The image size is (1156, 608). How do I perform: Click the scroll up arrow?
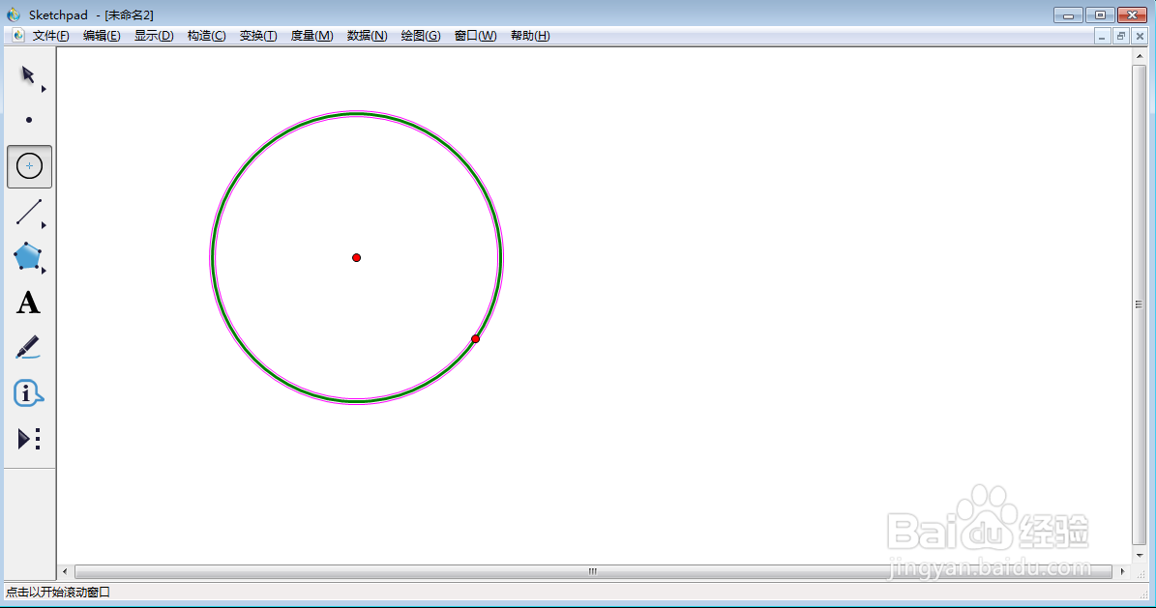pos(1140,56)
